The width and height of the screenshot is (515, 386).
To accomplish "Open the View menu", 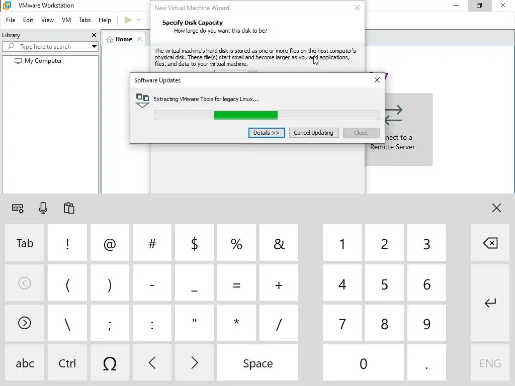I will tap(47, 20).
